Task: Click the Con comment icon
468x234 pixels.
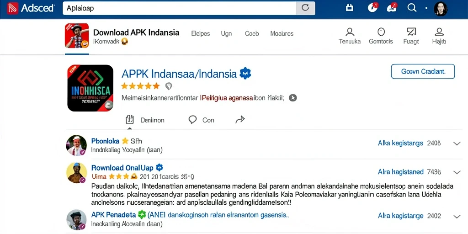Action: (x=192, y=120)
